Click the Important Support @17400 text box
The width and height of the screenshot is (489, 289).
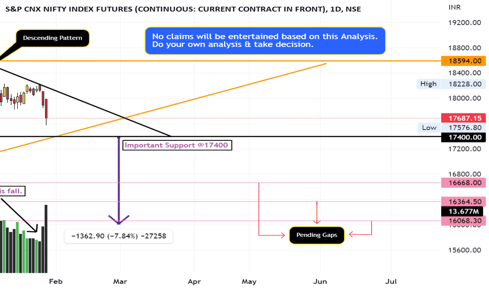[177, 145]
